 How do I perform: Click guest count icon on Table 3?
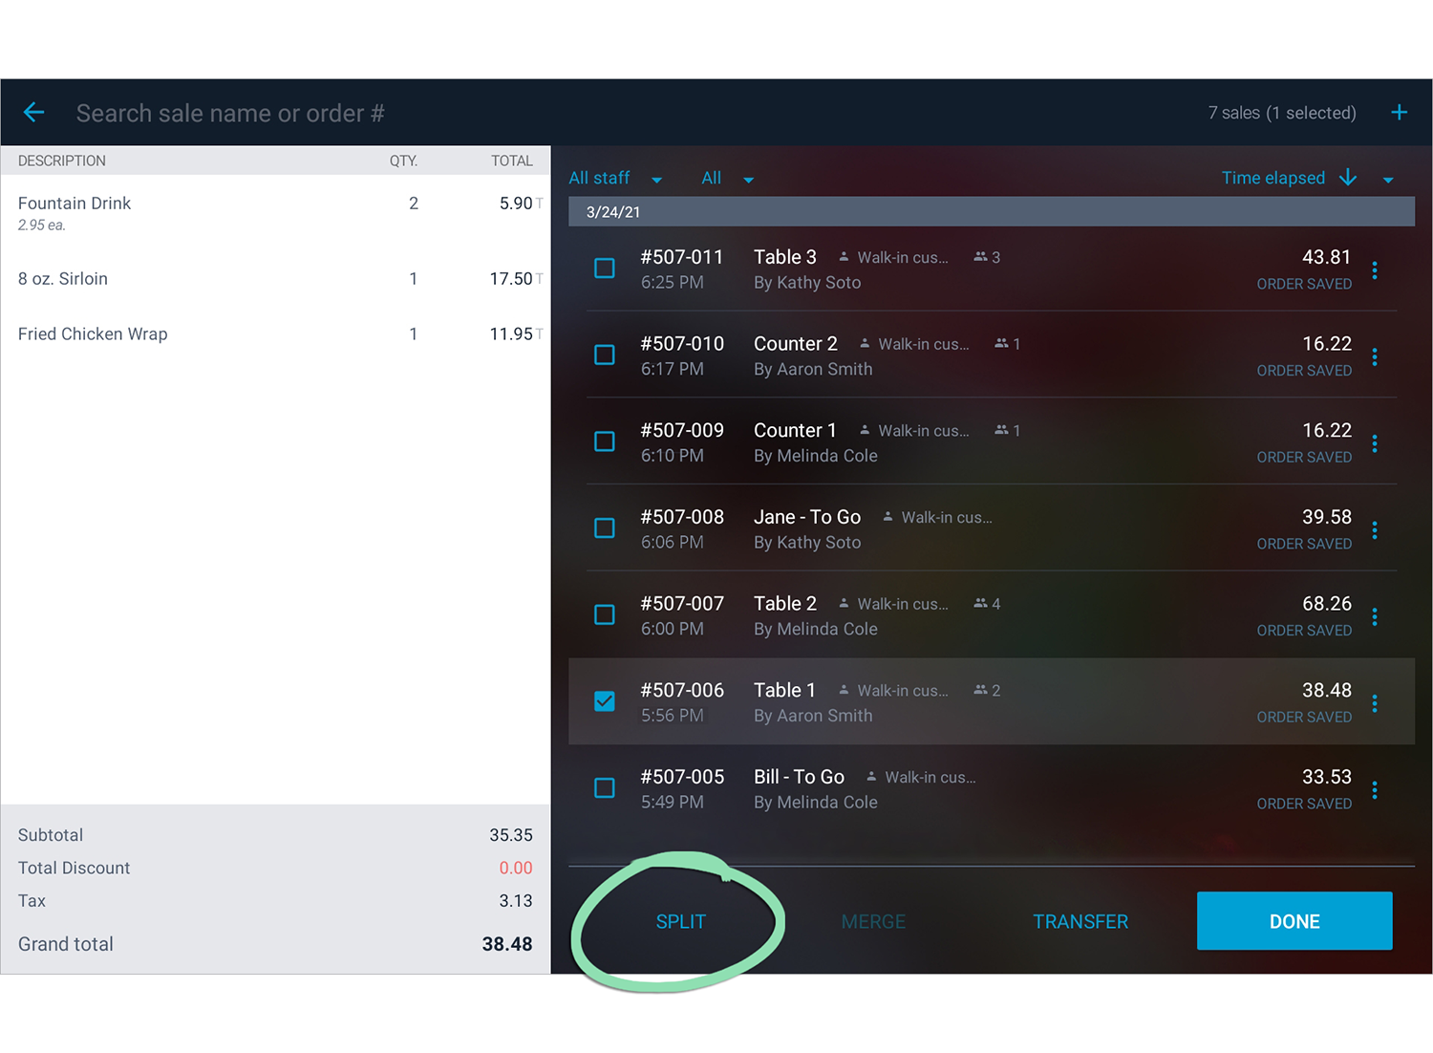[x=980, y=257]
